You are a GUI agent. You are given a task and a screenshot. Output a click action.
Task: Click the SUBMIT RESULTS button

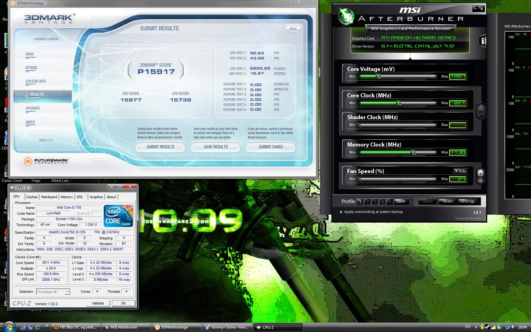point(160,147)
